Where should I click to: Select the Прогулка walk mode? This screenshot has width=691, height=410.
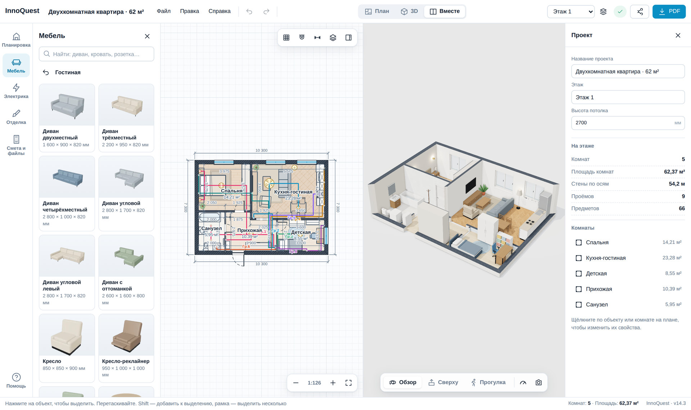click(488, 382)
